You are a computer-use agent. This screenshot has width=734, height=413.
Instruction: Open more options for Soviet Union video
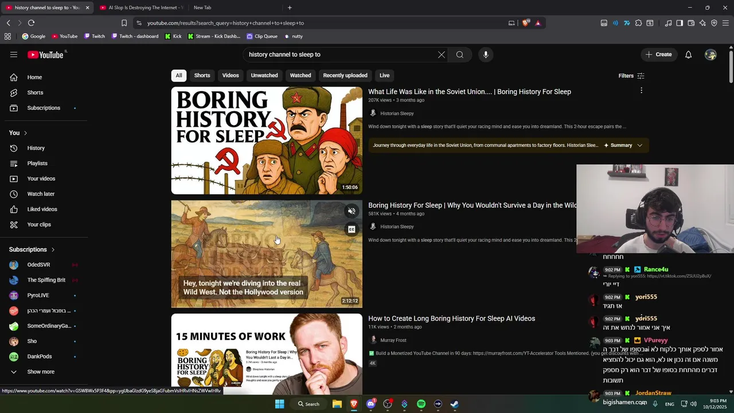tap(641, 90)
